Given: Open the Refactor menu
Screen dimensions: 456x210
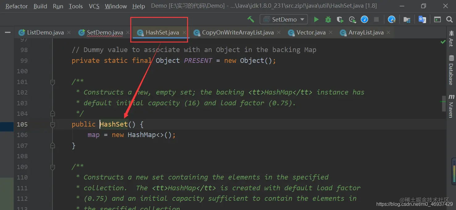Looking at the screenshot, I should 16,6.
